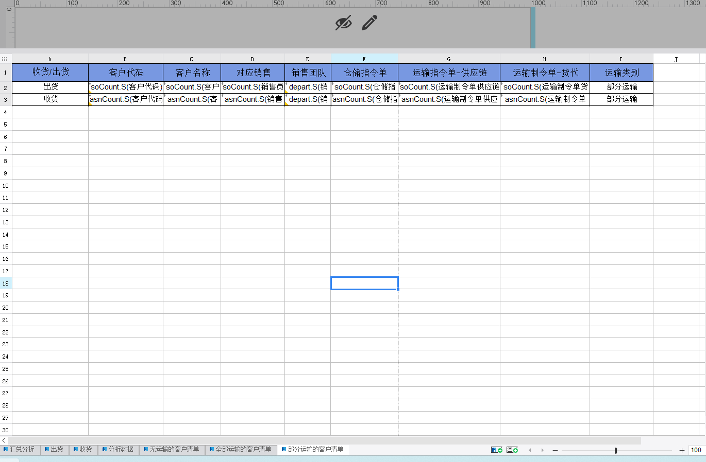Click the add worksheet icon
Viewport: 706px width, 462px height.
click(x=497, y=450)
